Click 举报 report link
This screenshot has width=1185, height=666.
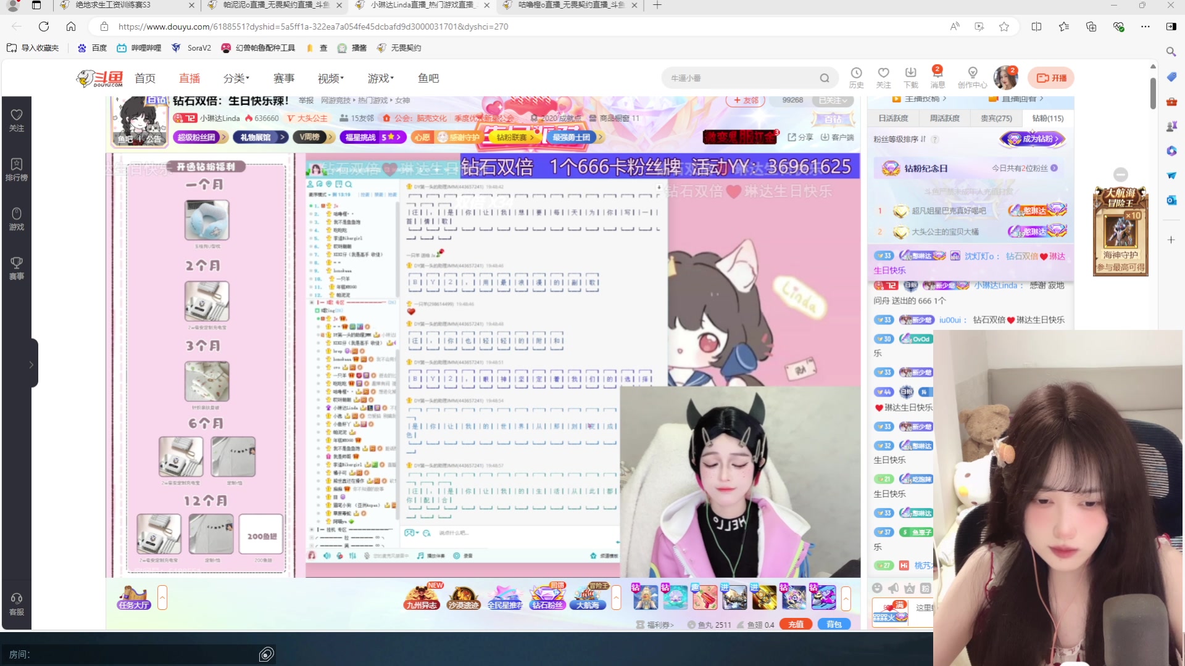[x=306, y=100]
